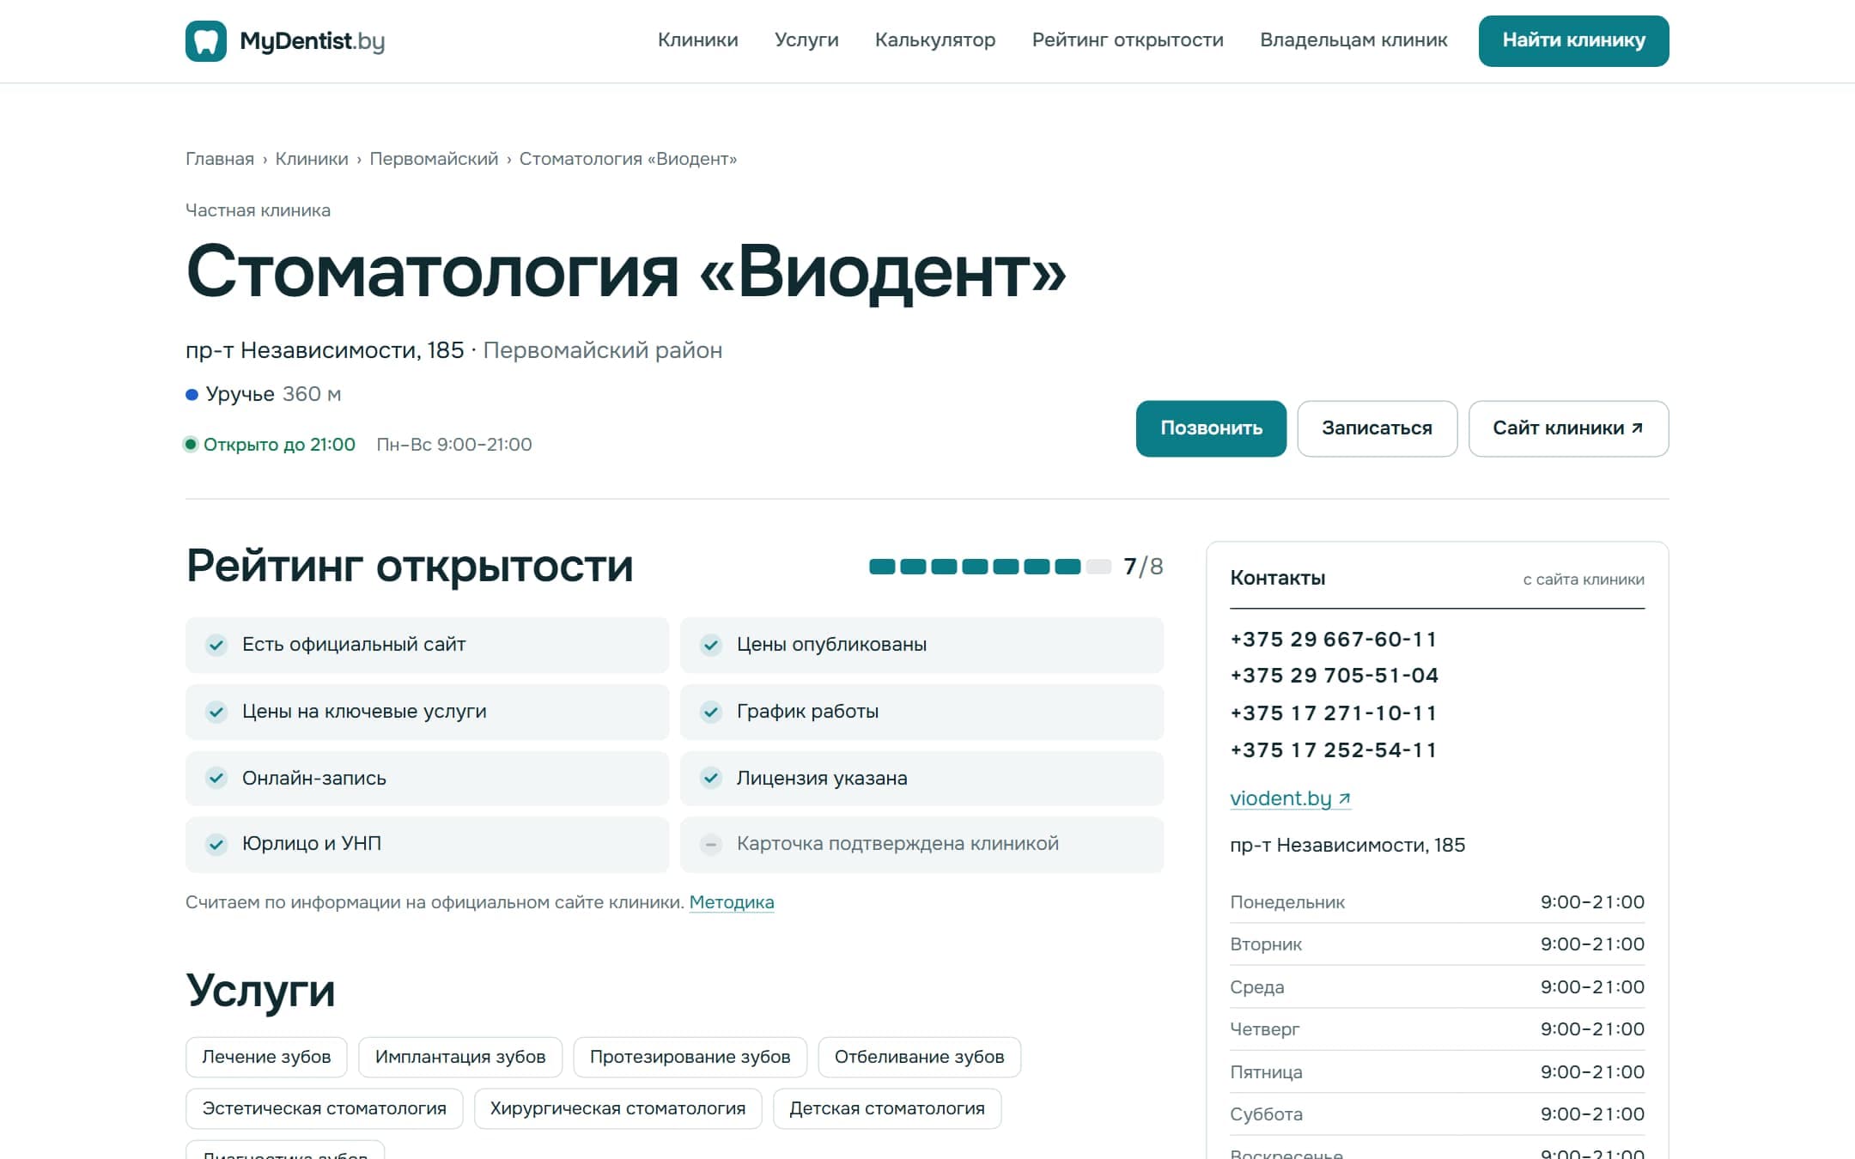Open Рейтинг открытости in navigation
This screenshot has height=1159, width=1855.
(x=1128, y=40)
